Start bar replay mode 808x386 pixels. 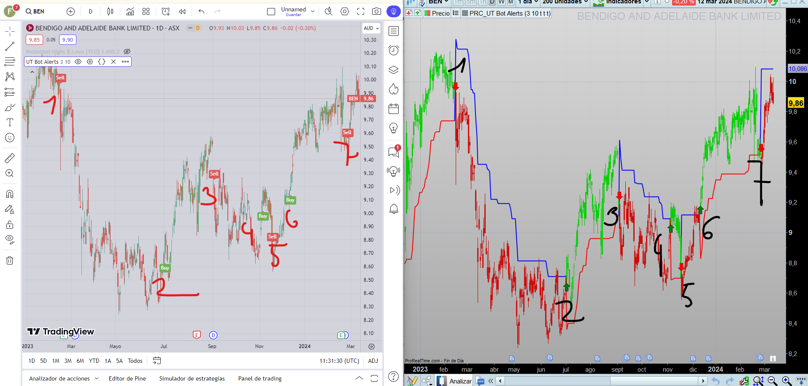tap(182, 11)
